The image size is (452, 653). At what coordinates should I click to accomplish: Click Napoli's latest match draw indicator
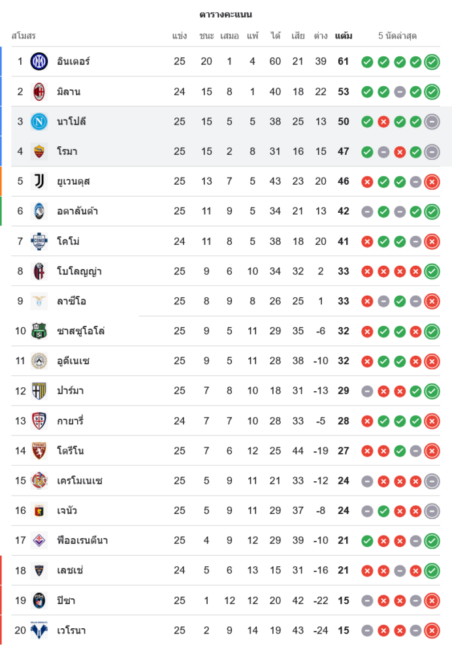coord(432,121)
